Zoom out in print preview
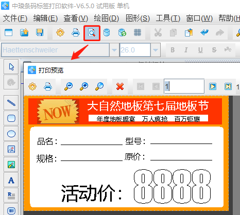The width and height of the screenshot is (240, 215). [x=68, y=86]
